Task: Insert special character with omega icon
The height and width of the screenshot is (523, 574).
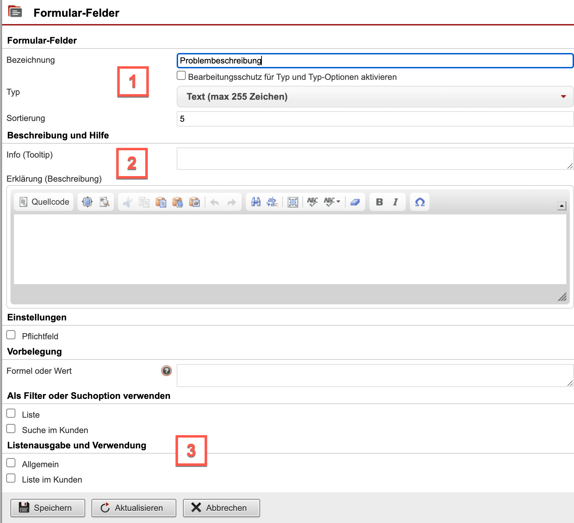Action: tap(420, 202)
